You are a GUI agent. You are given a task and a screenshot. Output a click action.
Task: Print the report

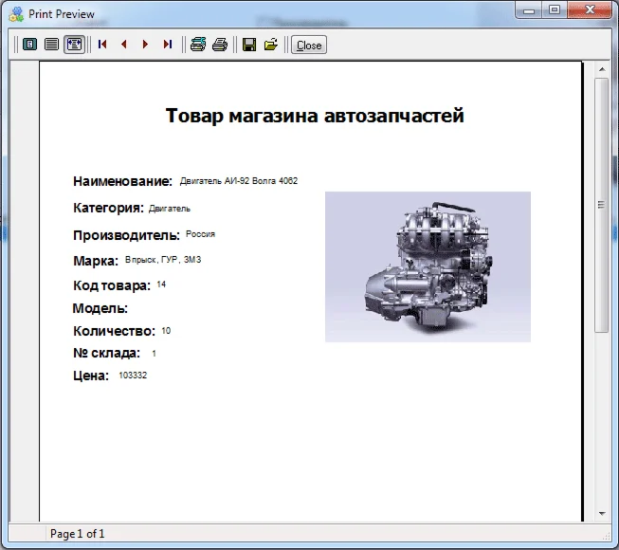[219, 45]
